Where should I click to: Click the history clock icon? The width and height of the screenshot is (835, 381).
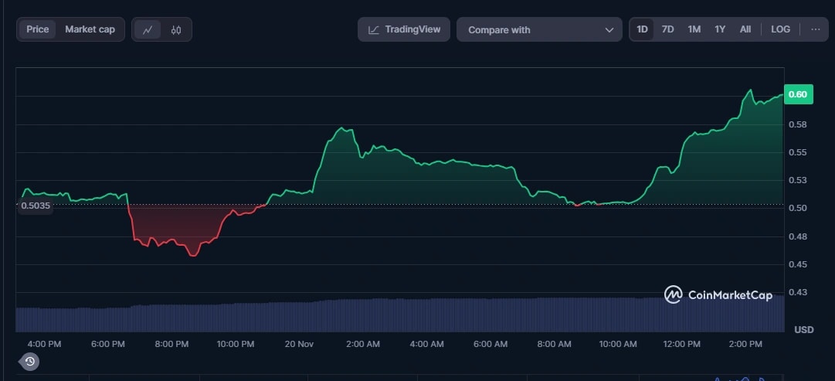(29, 361)
